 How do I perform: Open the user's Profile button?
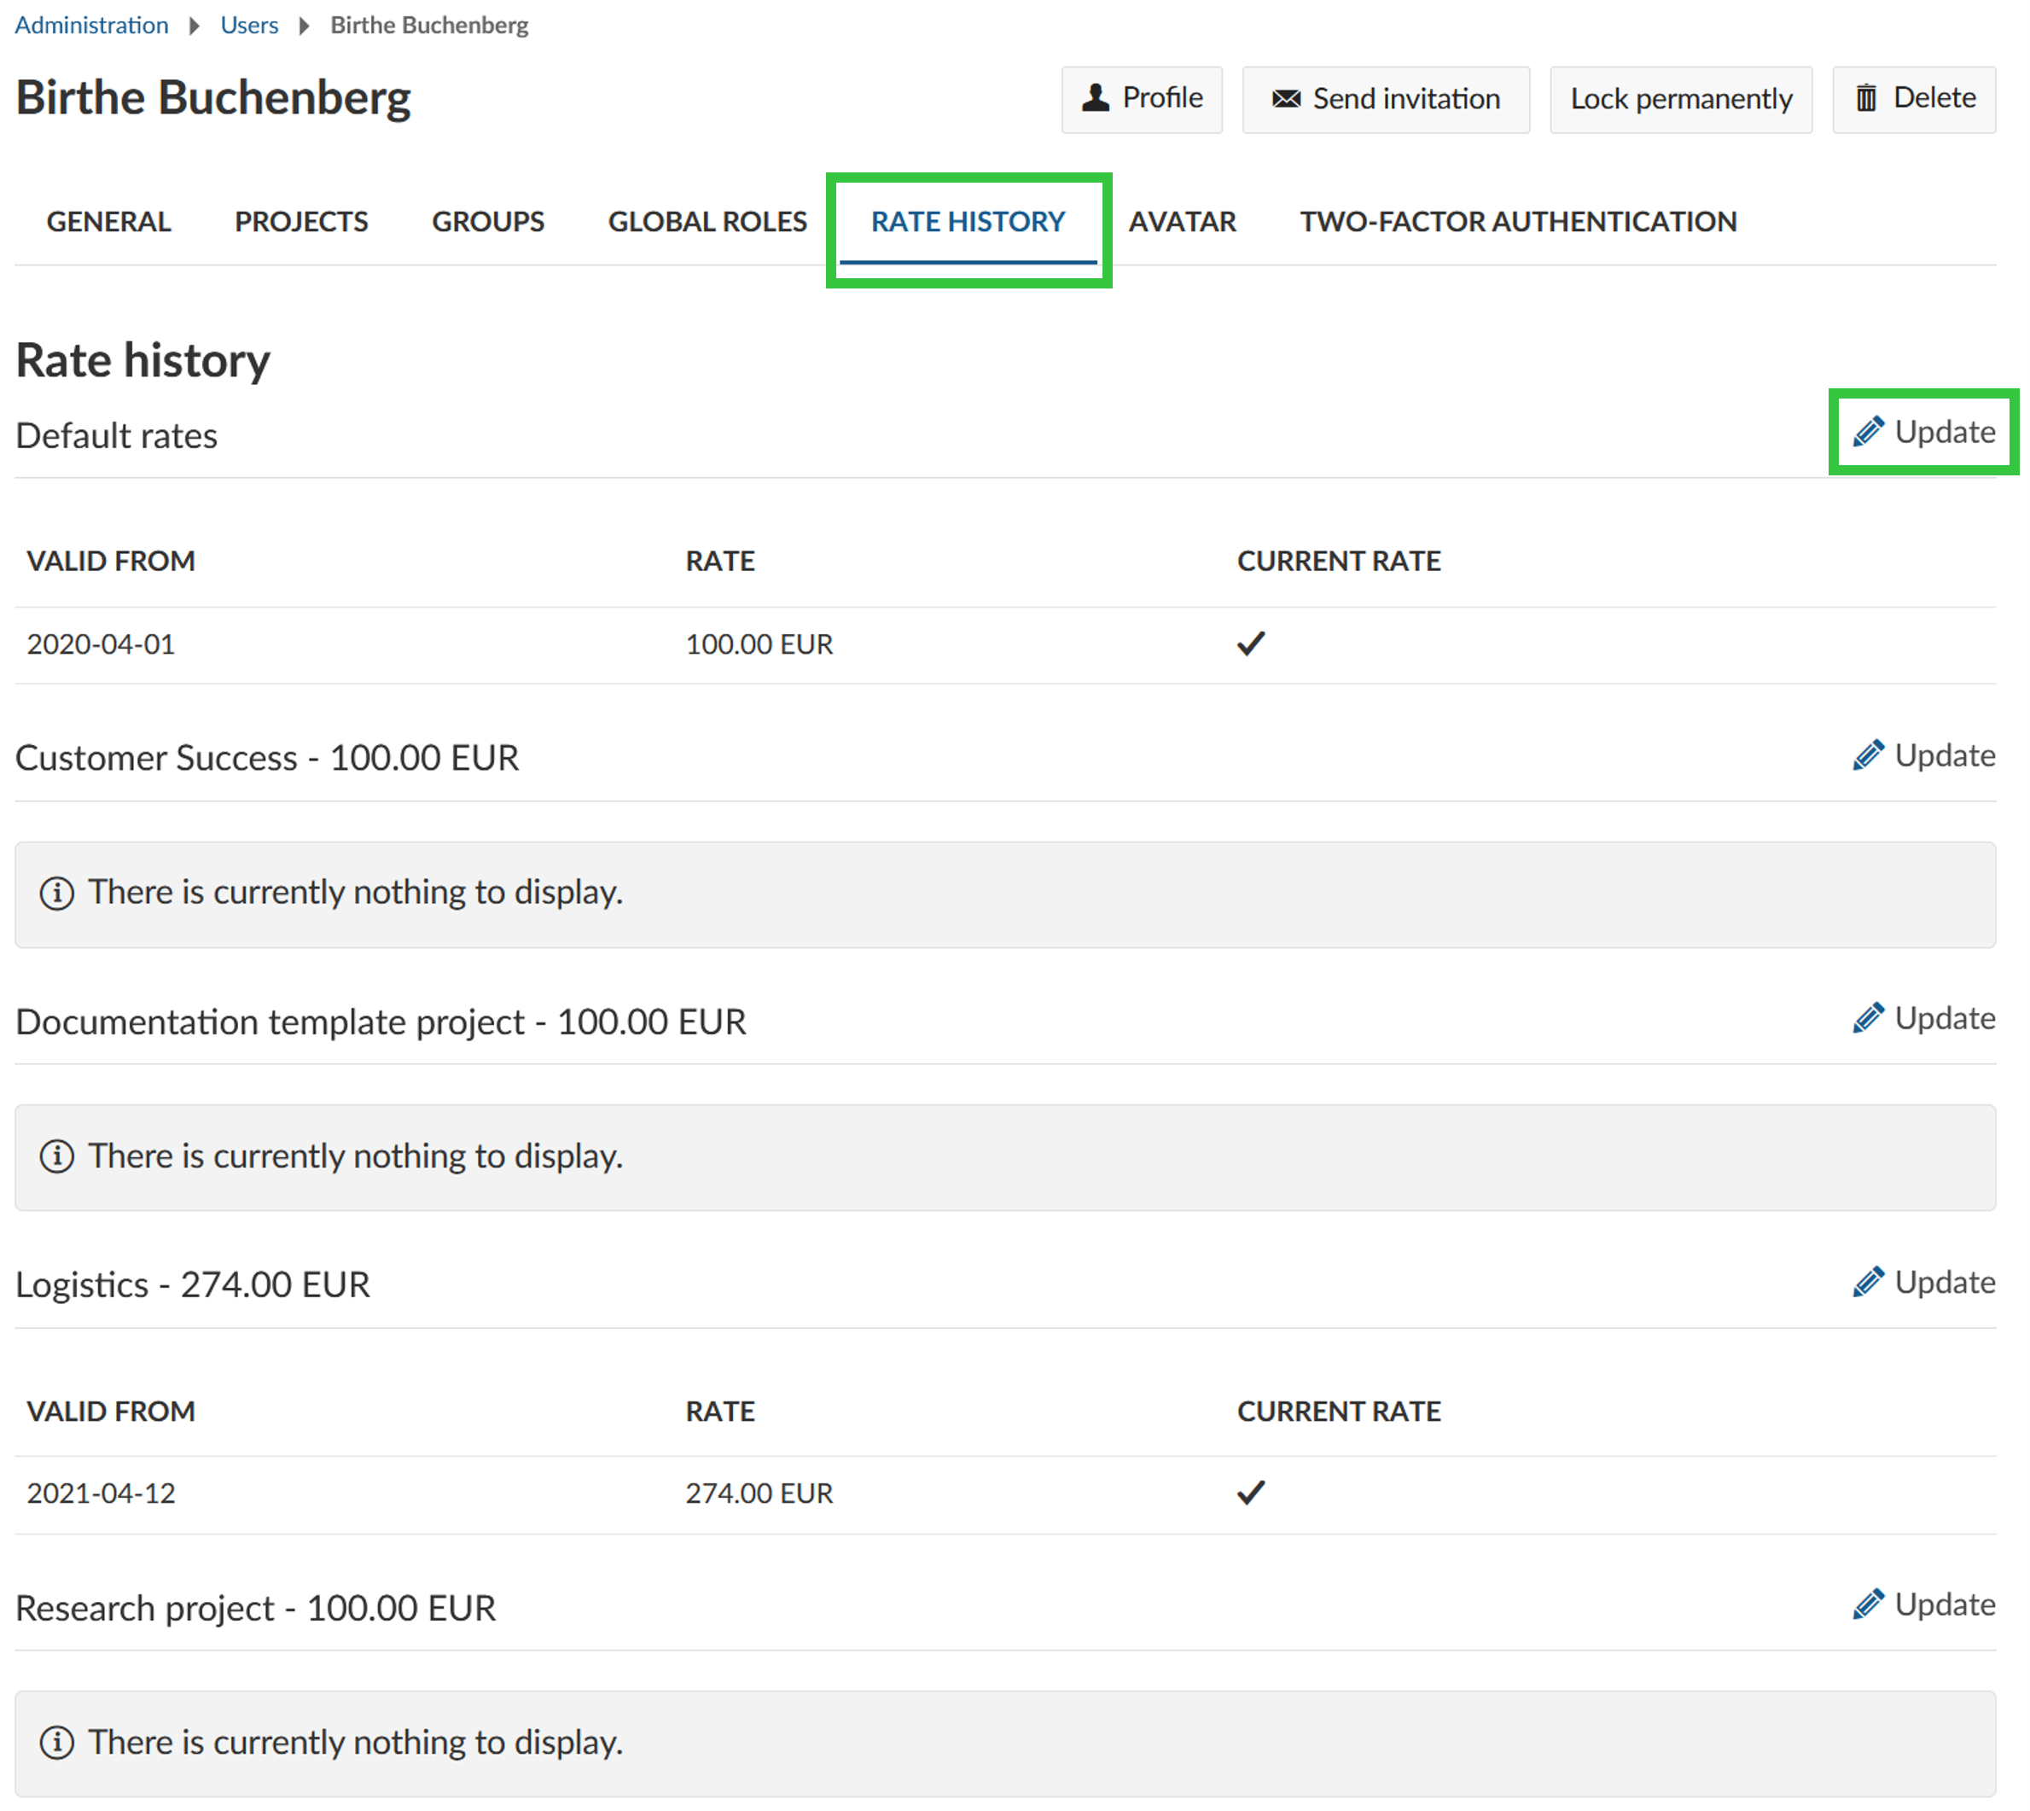[1142, 98]
